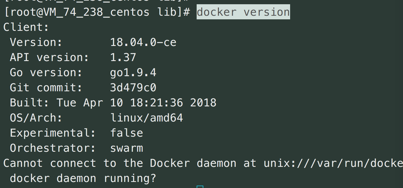The height and width of the screenshot is (188, 403).
Task: Click build date Tue Apr 10
Action: tap(90, 103)
